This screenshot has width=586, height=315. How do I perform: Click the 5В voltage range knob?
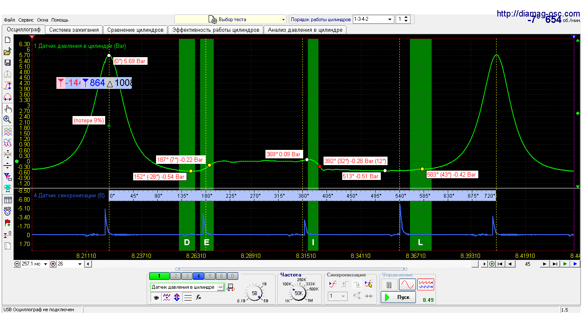[x=254, y=293]
